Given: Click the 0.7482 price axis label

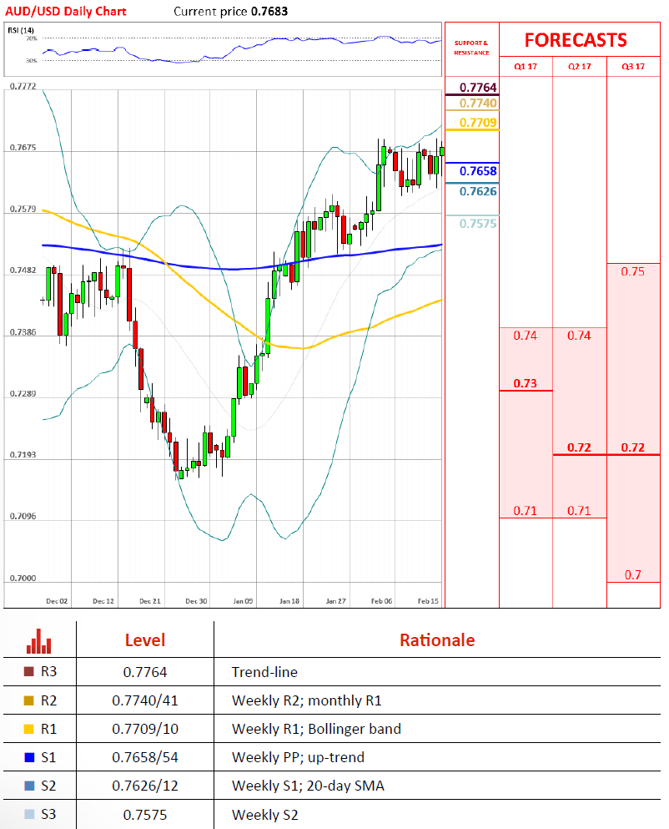Looking at the screenshot, I should [23, 270].
